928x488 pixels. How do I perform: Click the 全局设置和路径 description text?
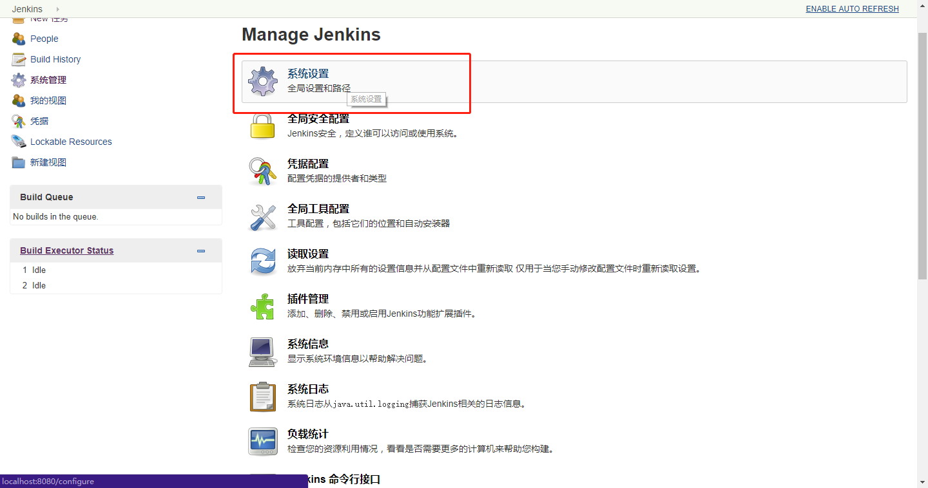(319, 88)
